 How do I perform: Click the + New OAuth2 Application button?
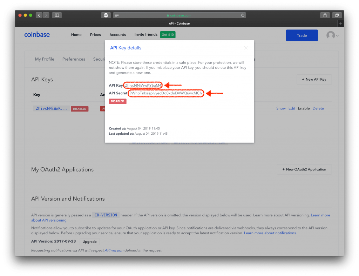point(304,169)
